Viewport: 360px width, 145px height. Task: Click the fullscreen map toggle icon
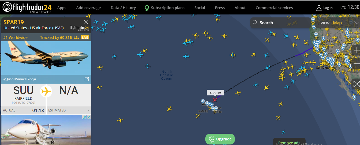point(356,84)
